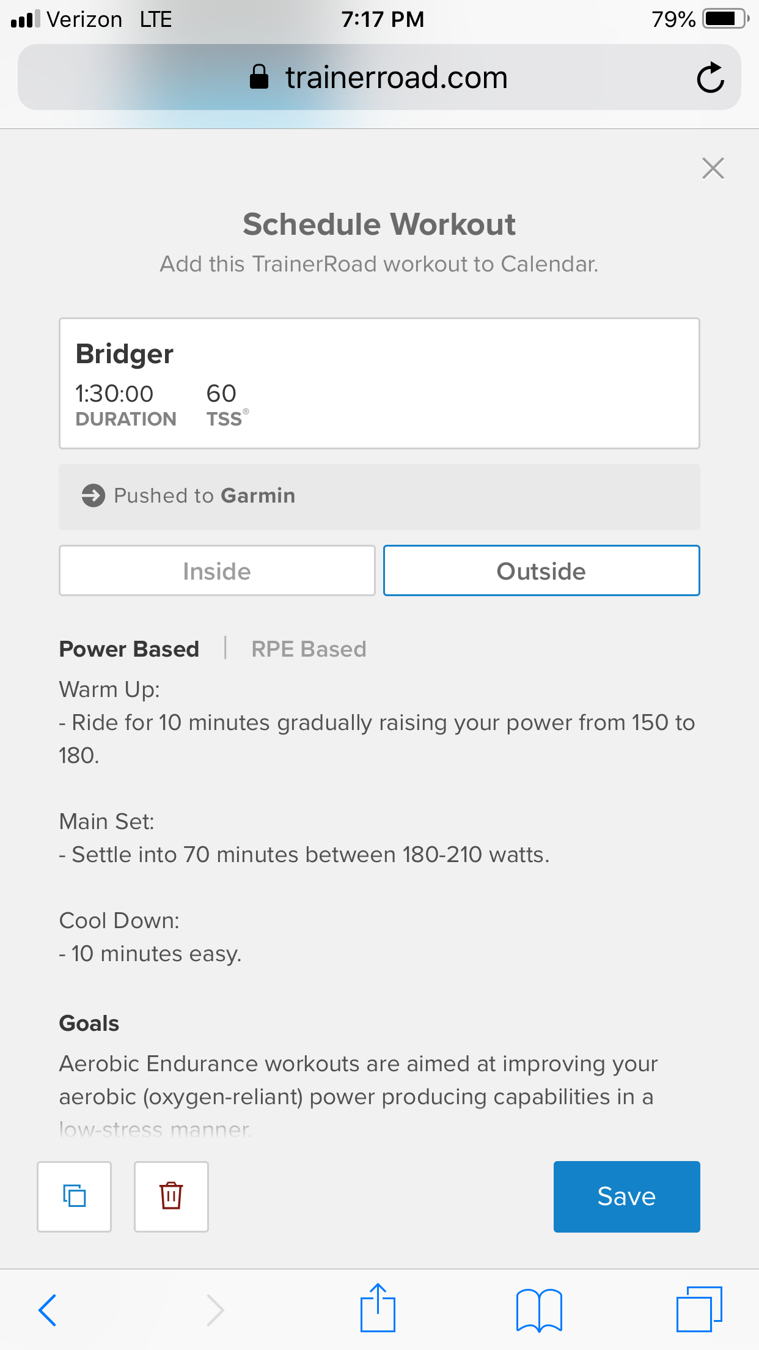Screen dimensions: 759x1350
Task: Tap the copy workout icon
Action: (74, 1196)
